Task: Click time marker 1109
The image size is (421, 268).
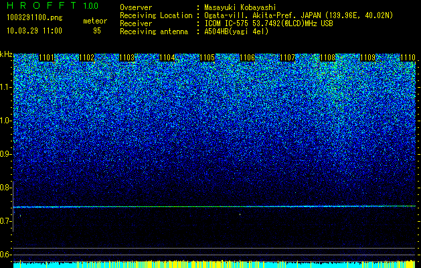Action: 367,58
